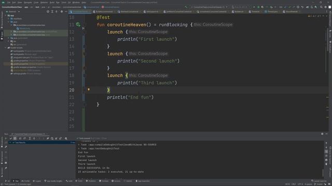This screenshot has height=186, width=332.
Task: Expand all test results in Run toolbar
Action: (x=30, y=138)
